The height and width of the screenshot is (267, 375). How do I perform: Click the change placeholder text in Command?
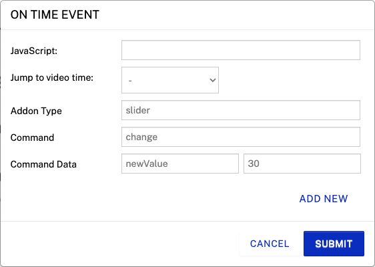141,137
